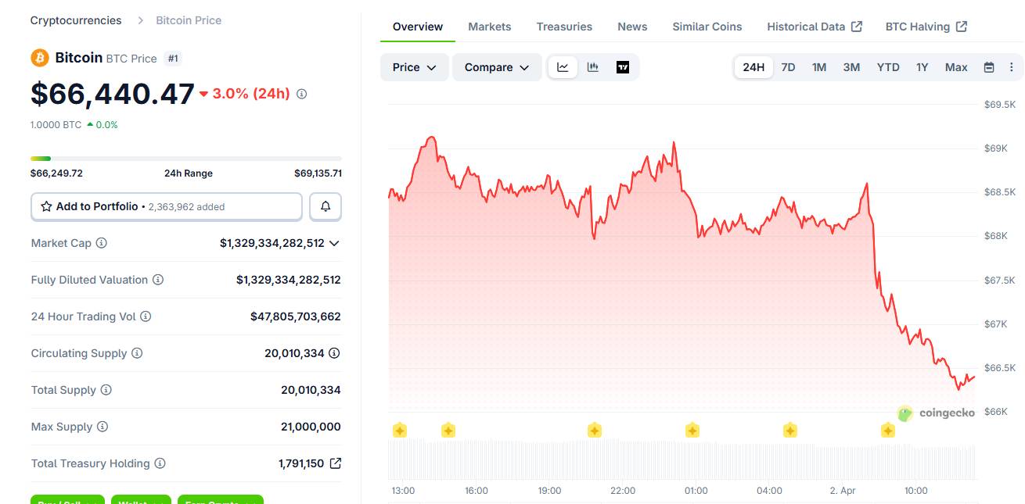Open the News tab
The image size is (1025, 504).
pyautogui.click(x=631, y=26)
